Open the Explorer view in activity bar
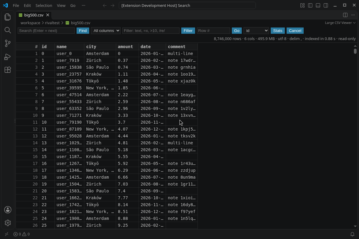 (8, 17)
